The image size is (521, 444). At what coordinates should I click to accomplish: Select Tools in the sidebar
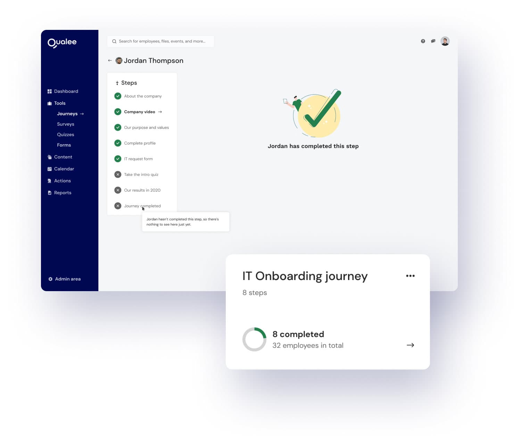pos(60,103)
